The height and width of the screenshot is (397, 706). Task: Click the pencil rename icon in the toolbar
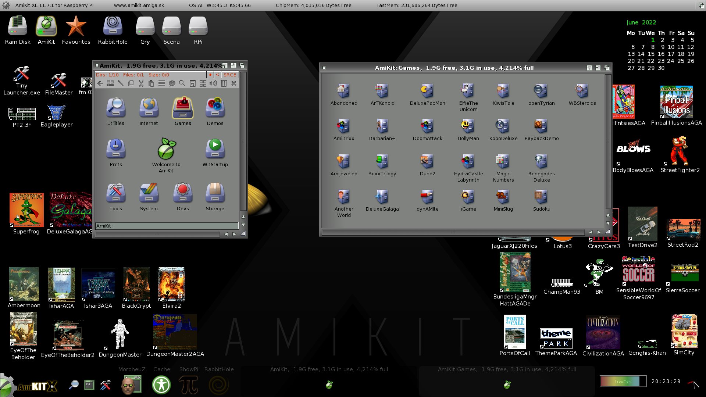[120, 83]
